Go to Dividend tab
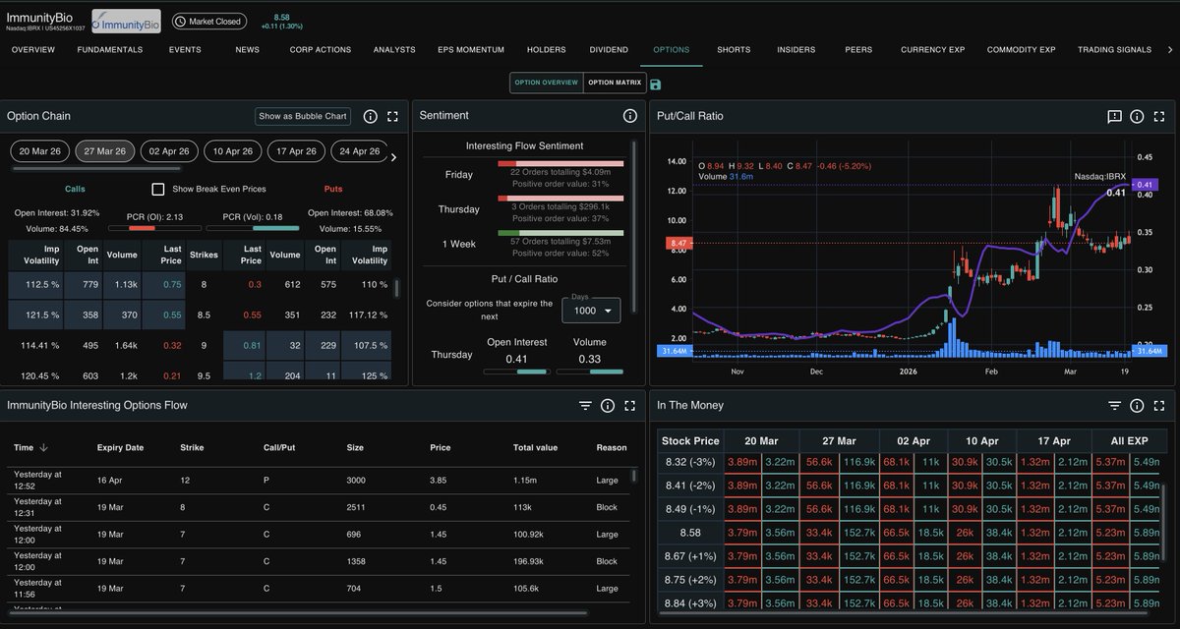Screen dimensions: 1180x629 pos(609,49)
